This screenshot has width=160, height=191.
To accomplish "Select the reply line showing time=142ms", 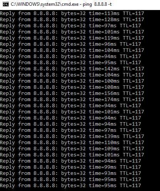I will (x=72, y=69).
